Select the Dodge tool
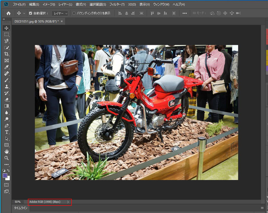The image size is (268, 213). click(6, 119)
